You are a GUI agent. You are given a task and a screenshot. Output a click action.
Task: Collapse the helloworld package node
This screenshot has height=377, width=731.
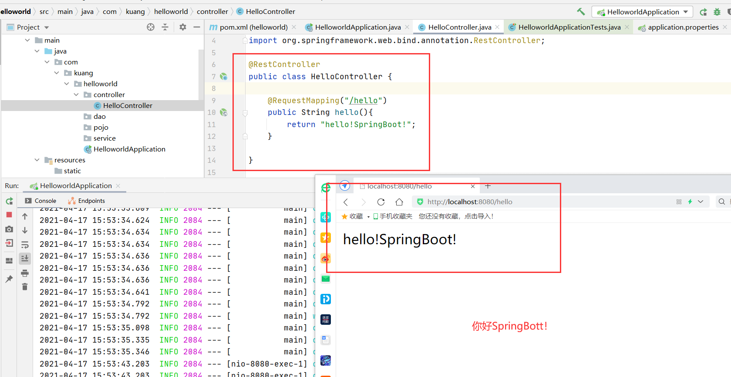(67, 84)
